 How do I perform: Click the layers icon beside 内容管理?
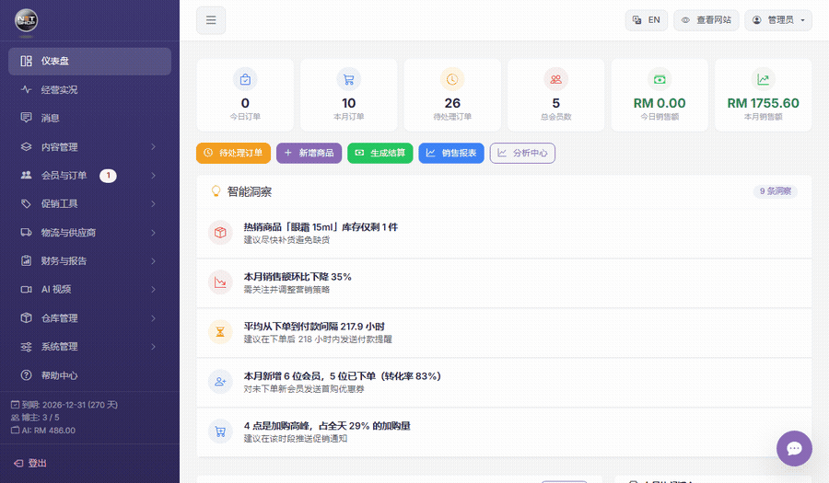coord(26,147)
